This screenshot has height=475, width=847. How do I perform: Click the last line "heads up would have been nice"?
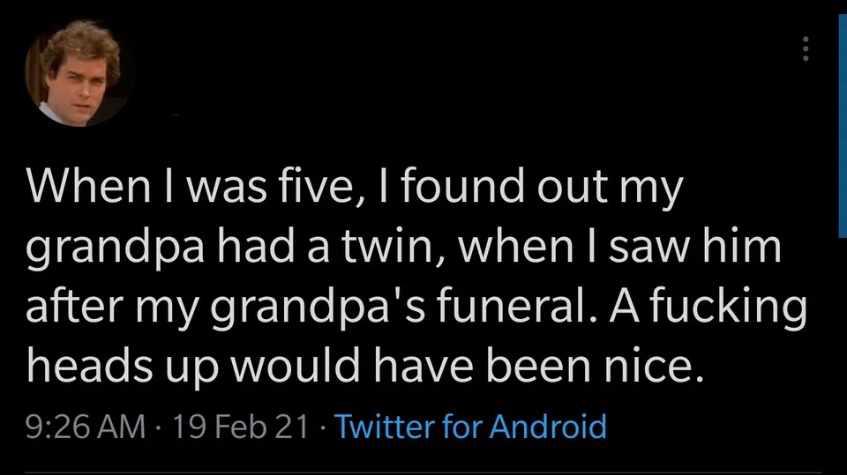pyautogui.click(x=365, y=367)
